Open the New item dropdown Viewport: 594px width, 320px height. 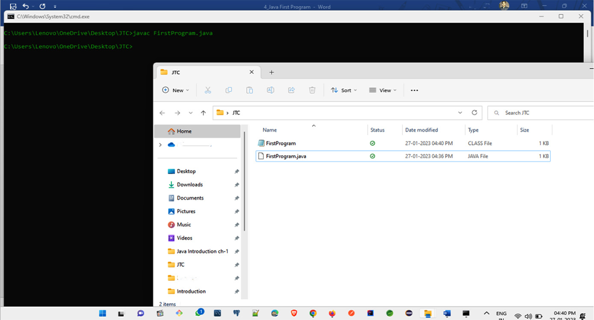(176, 90)
